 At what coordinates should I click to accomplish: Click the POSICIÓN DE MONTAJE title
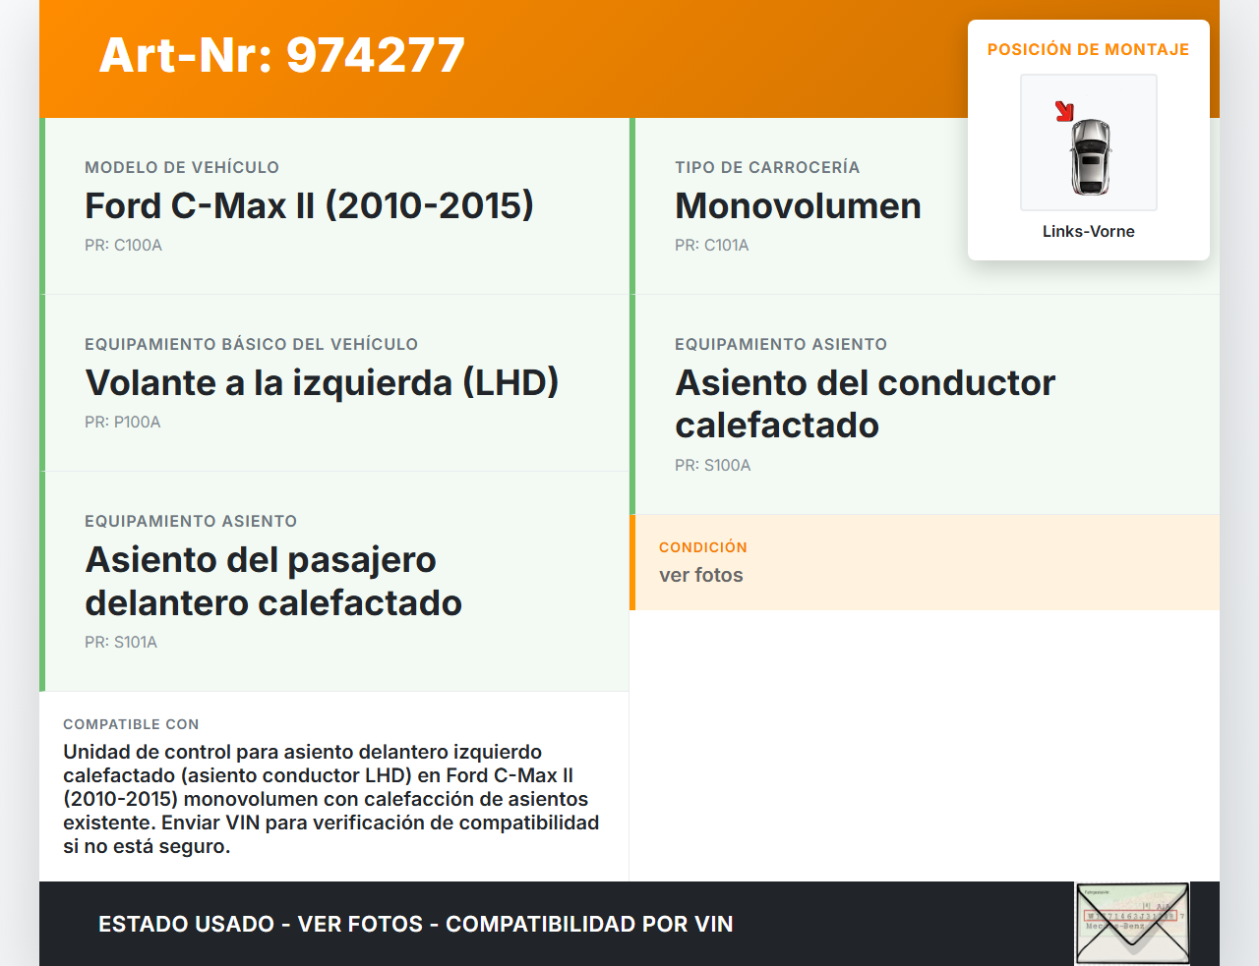1089,49
